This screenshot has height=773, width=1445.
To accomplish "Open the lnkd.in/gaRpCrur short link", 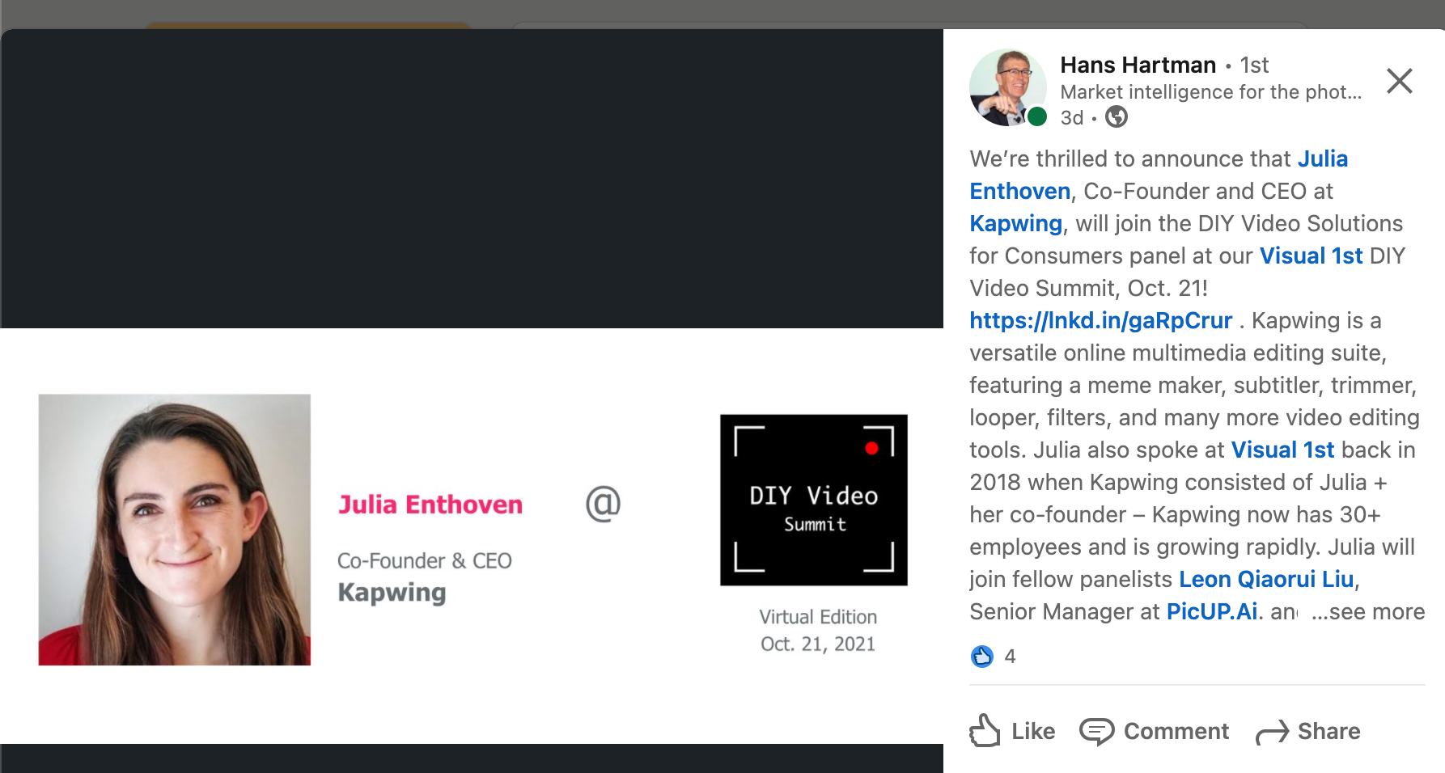I will click(1100, 320).
